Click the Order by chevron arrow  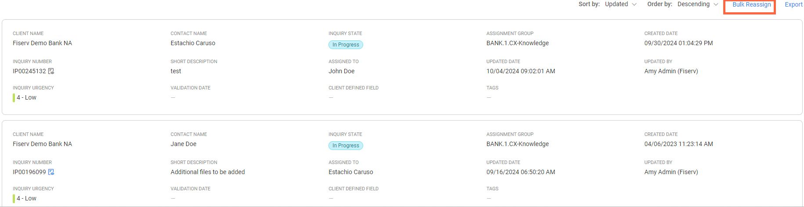(716, 4)
